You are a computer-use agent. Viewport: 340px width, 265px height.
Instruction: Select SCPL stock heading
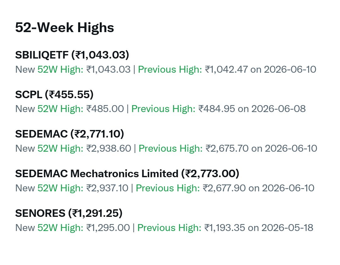[54, 94]
